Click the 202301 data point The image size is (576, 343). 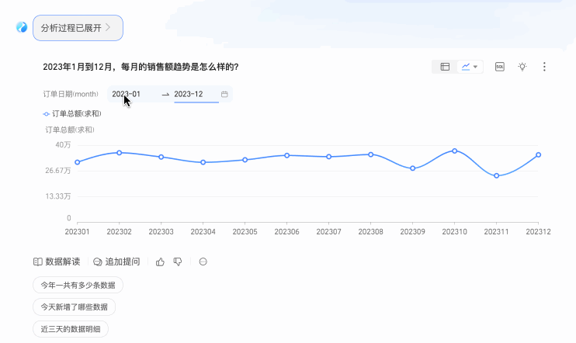77,162
